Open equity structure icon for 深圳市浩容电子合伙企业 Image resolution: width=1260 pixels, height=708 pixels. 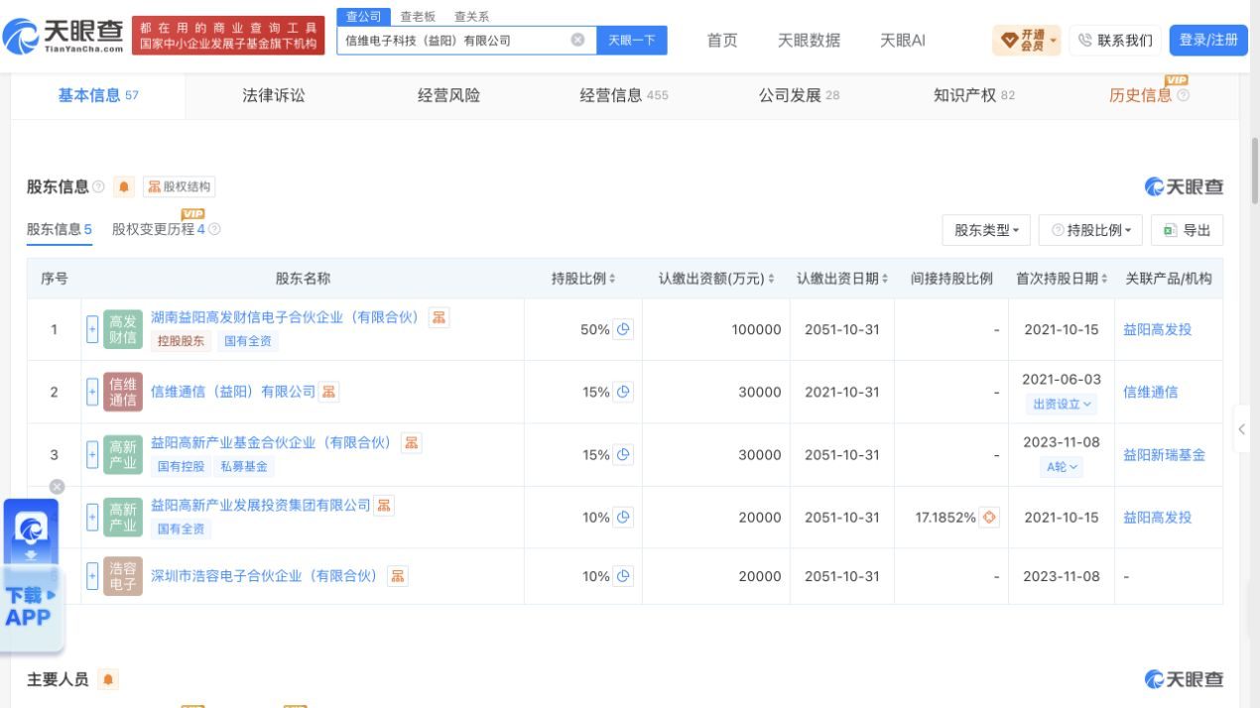[x=397, y=575]
